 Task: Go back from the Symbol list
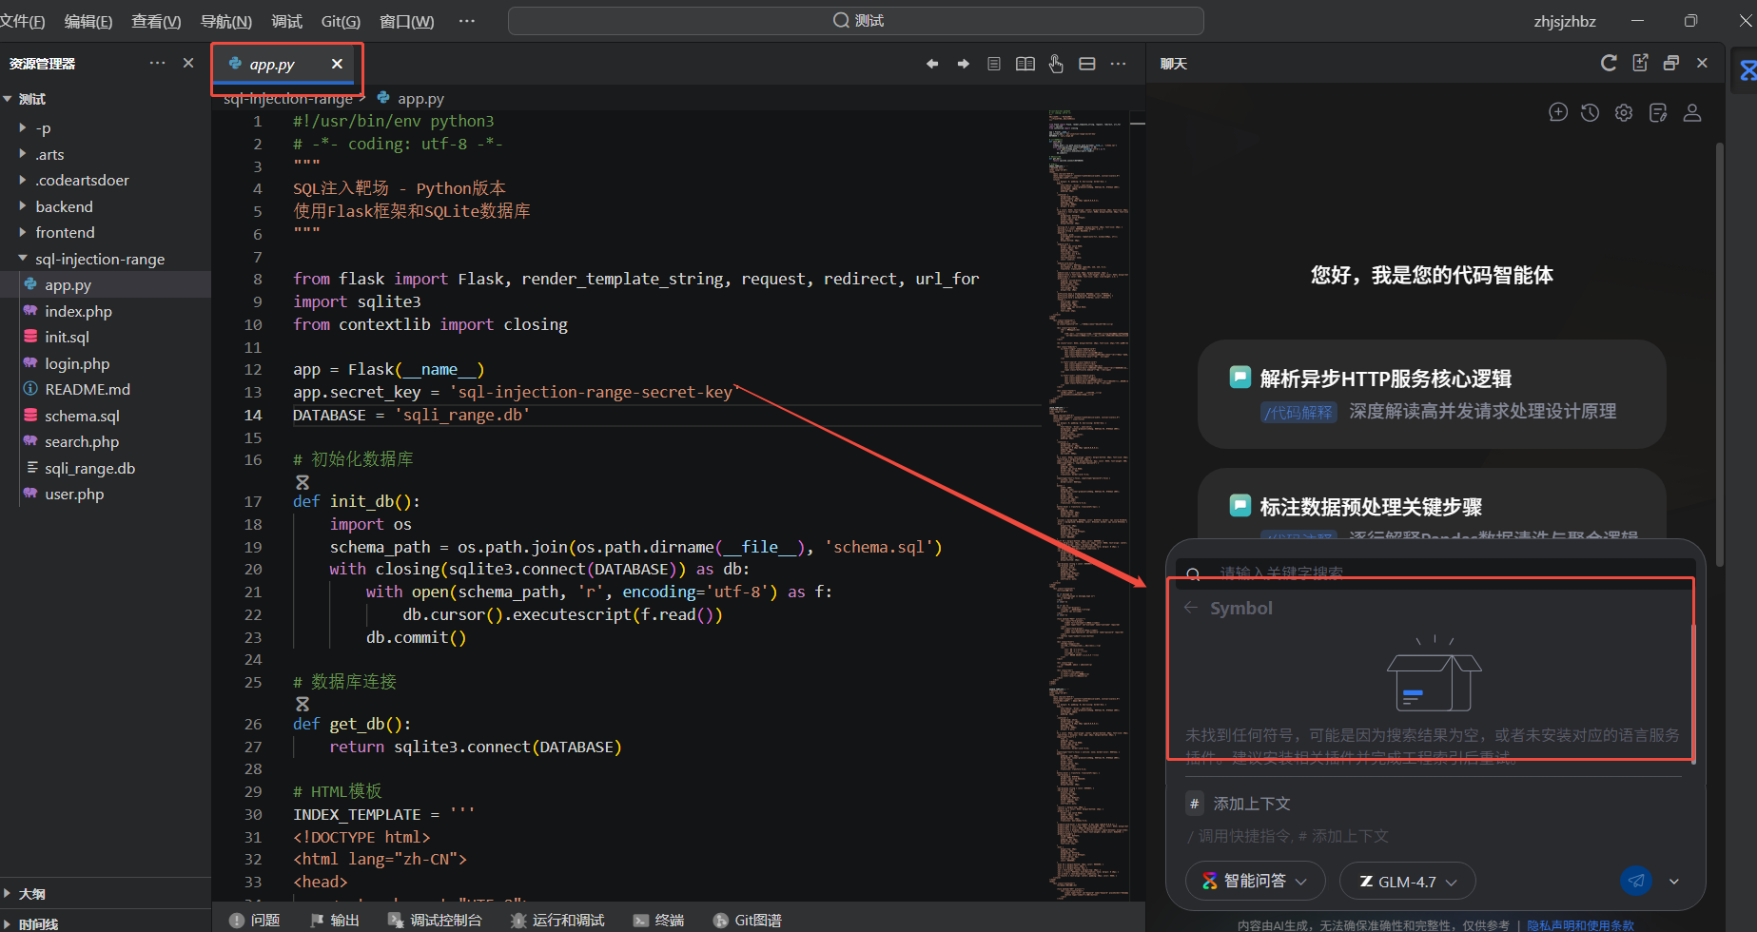point(1191,608)
